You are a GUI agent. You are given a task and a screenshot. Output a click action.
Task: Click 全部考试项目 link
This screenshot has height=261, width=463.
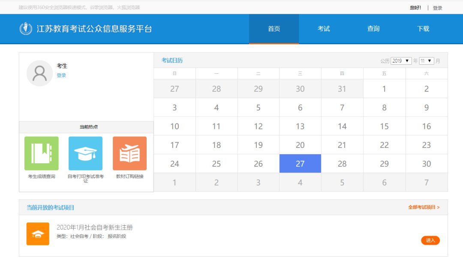[424, 207]
